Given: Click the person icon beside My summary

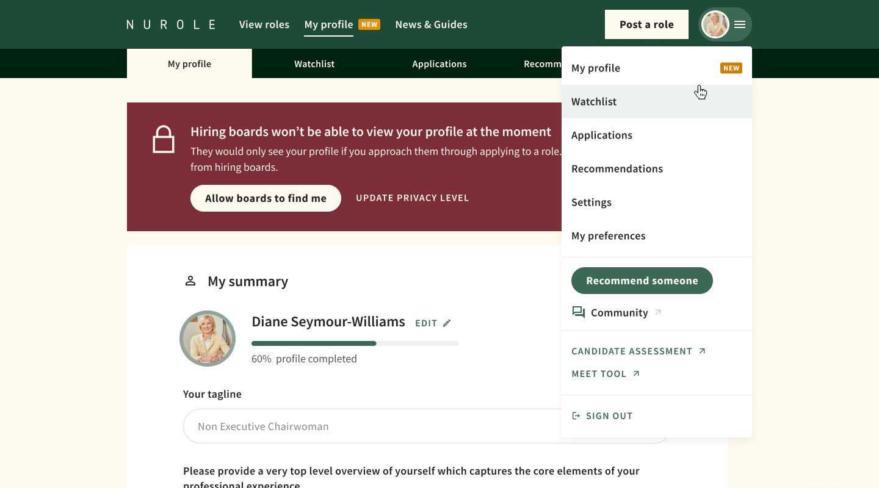Looking at the screenshot, I should coord(190,281).
